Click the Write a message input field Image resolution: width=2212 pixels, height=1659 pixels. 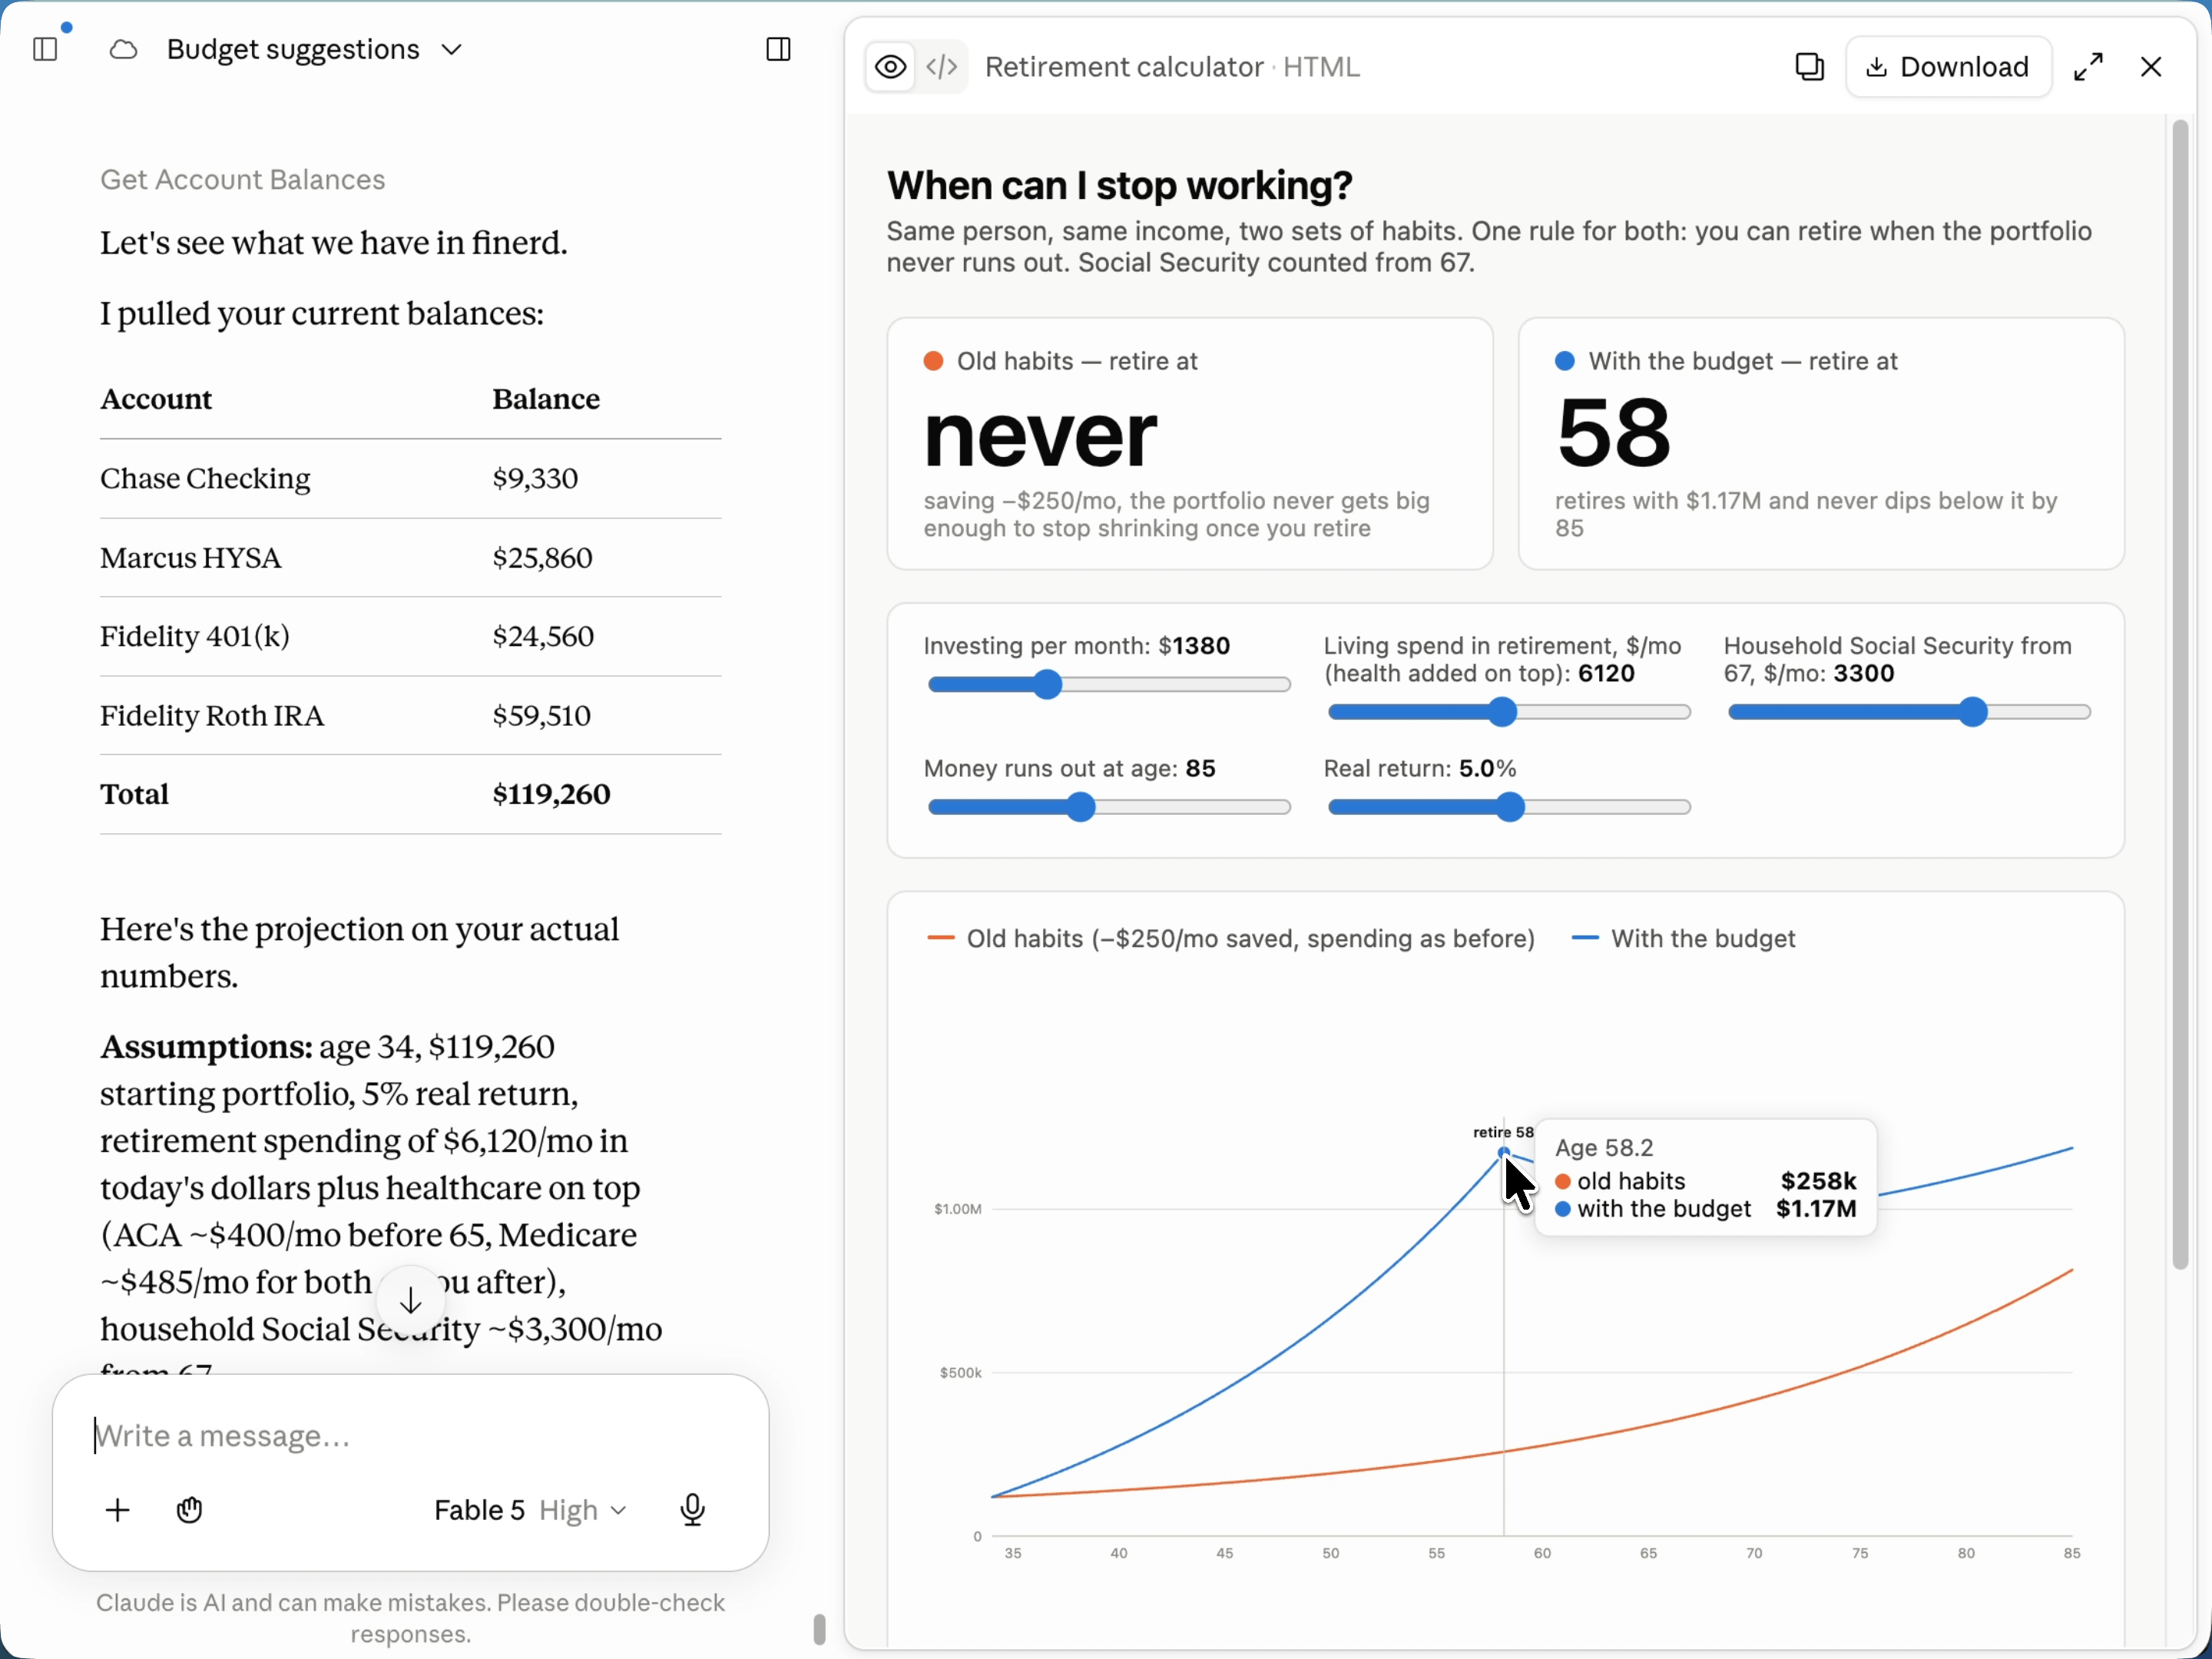pyautogui.click(x=410, y=1436)
